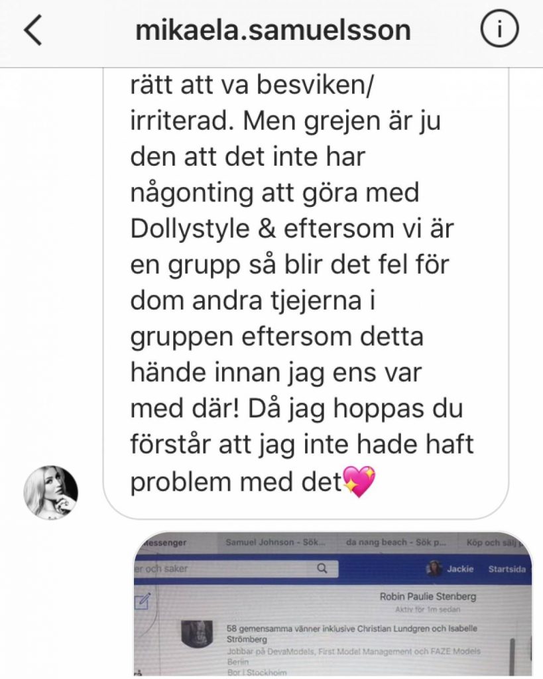Tap the sender's black-and-white profile avatar
This screenshot has width=543, height=679.
(x=50, y=493)
